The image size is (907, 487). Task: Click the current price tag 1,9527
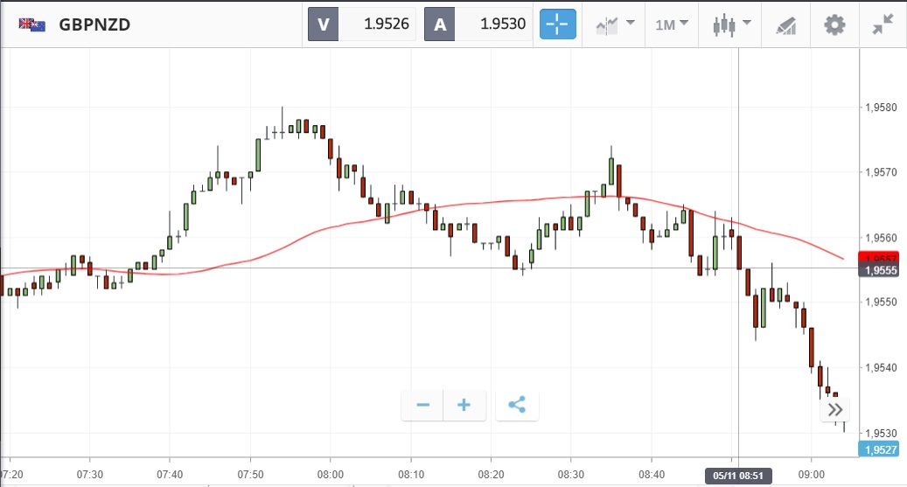tap(878, 449)
